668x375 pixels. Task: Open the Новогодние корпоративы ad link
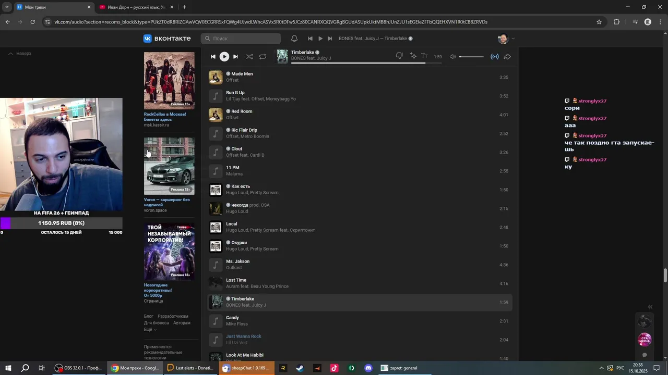[x=158, y=290]
